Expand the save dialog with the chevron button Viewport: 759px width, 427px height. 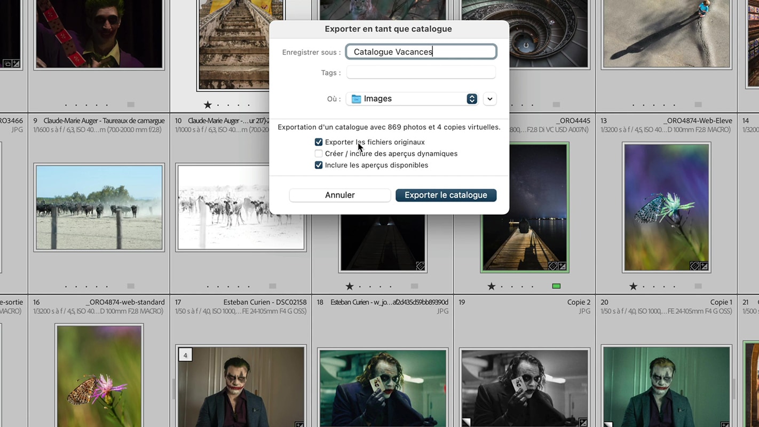click(x=490, y=99)
